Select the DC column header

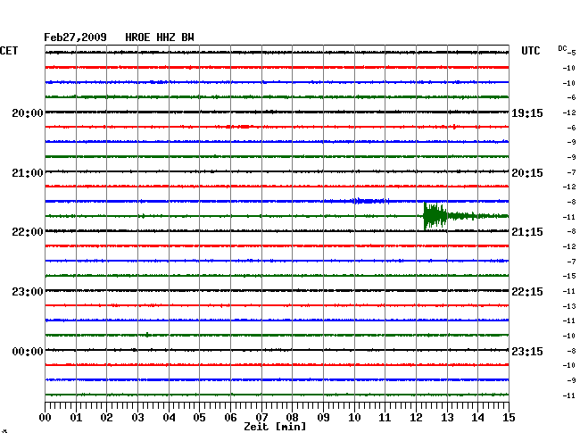coord(562,48)
